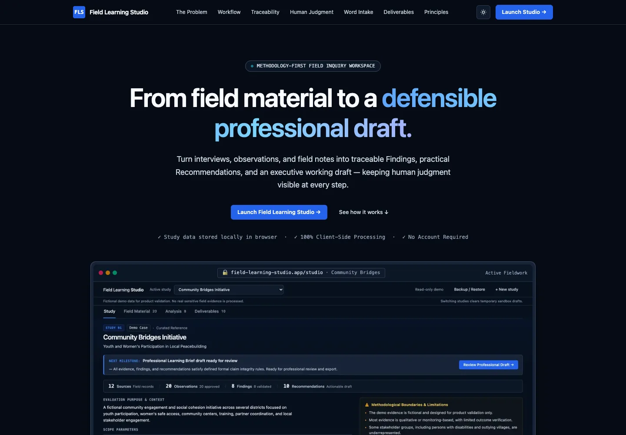Go to the Workflow section
This screenshot has height=435, width=626.
click(229, 12)
